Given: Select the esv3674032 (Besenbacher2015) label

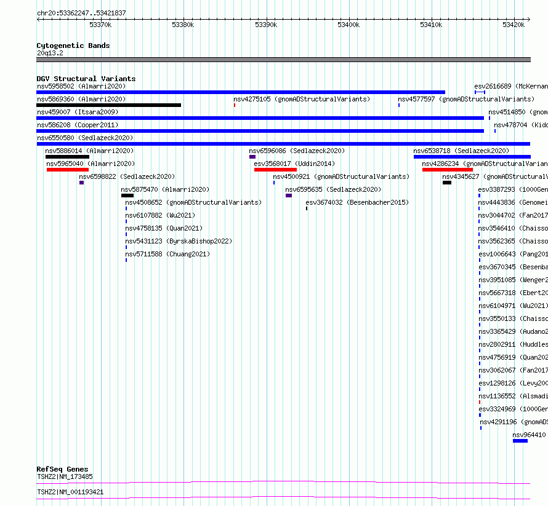Looking at the screenshot, I should pyautogui.click(x=357, y=202).
